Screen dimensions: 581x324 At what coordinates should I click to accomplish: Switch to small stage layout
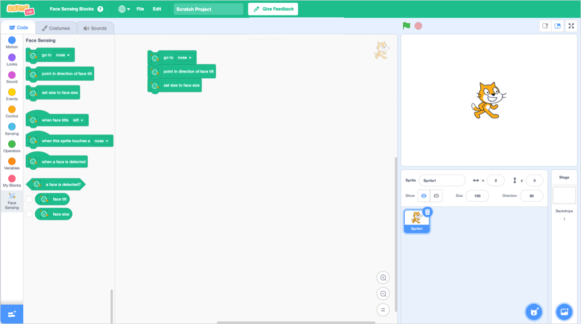tap(545, 26)
